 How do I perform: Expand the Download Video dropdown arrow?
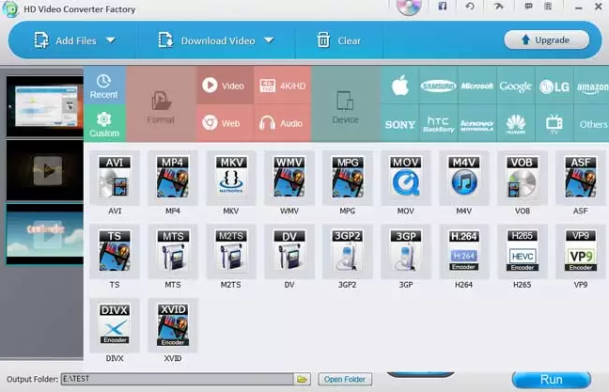[268, 40]
